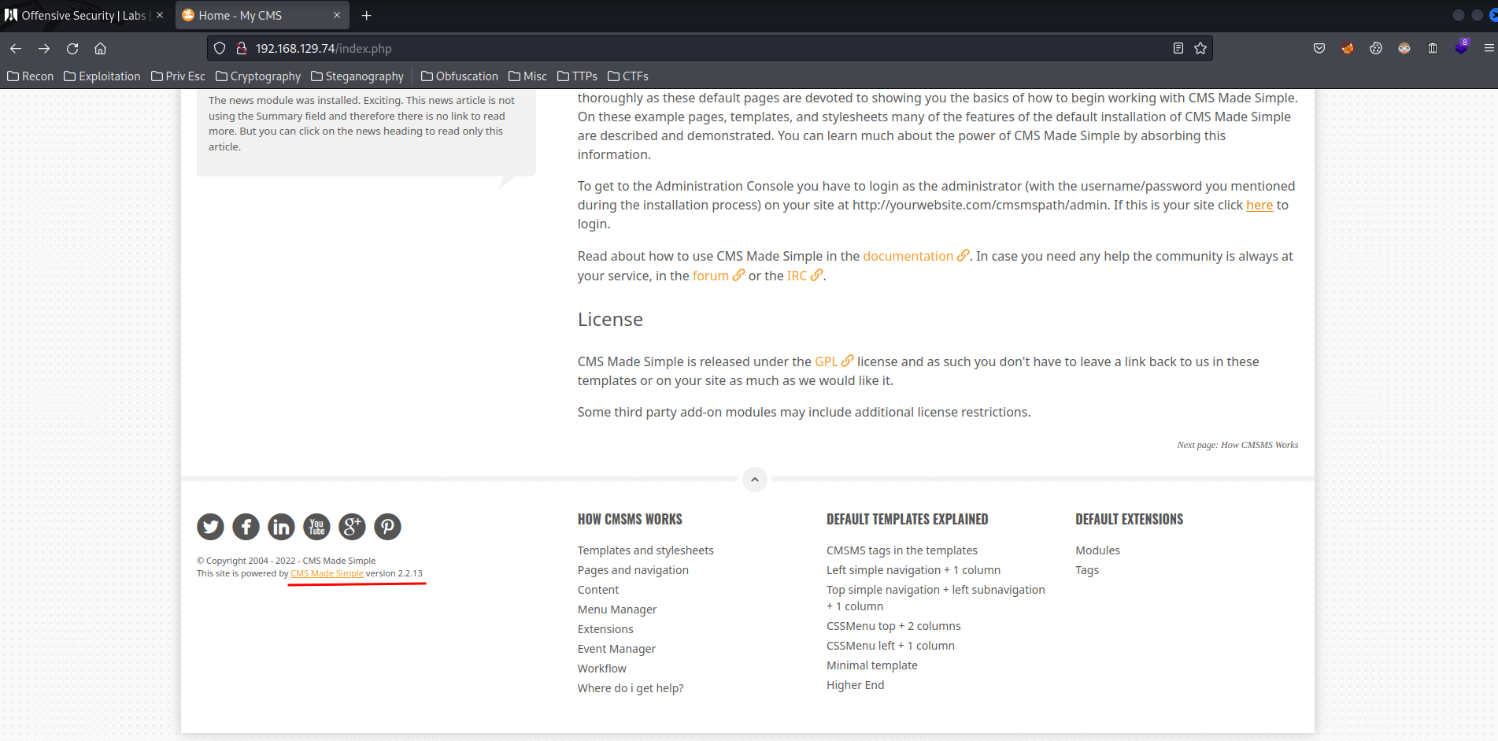This screenshot has height=741, width=1498.
Task: Open the Obfuscation bookmarks folder
Action: (460, 76)
